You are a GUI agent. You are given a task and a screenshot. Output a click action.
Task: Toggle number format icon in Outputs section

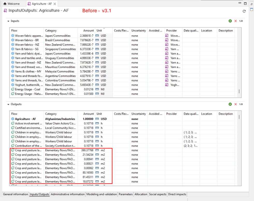pyautogui.click(x=241, y=104)
